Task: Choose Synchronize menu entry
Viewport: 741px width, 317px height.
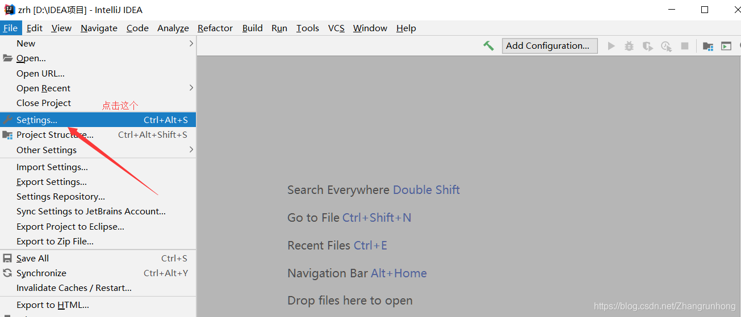Action: (x=98, y=273)
